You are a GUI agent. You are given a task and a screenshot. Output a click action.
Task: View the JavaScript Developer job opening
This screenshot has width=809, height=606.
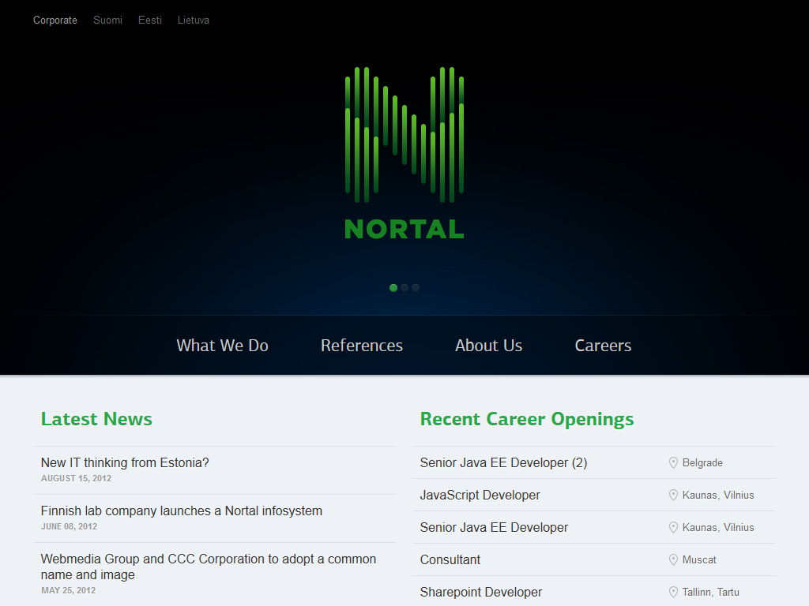click(480, 496)
